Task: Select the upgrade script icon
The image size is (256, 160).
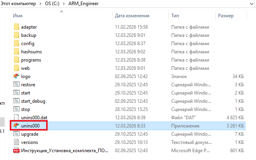Action: pyautogui.click(x=16, y=134)
